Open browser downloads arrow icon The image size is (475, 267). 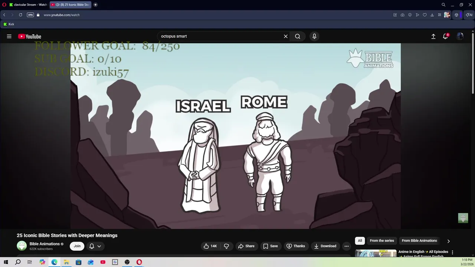(432, 15)
